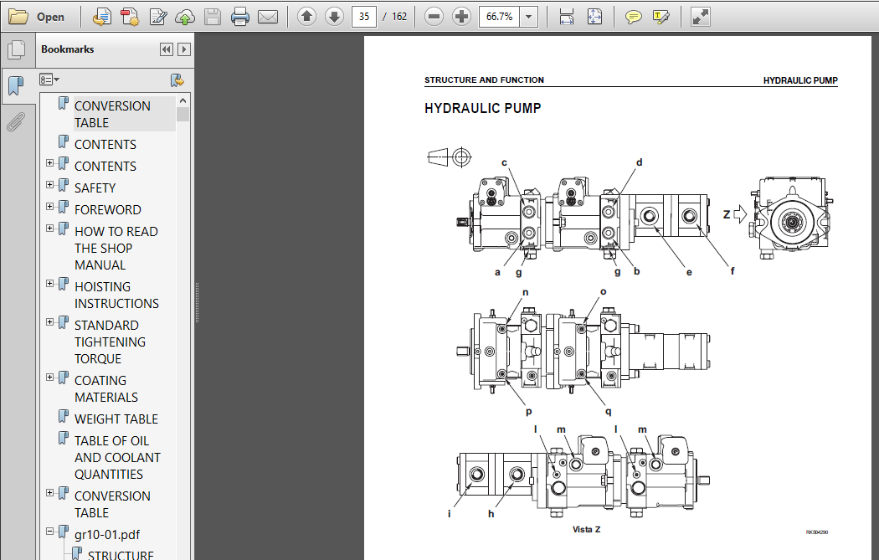
Task: Expand the HOISTING INSTRUCTIONS bookmark
Action: pyautogui.click(x=50, y=284)
